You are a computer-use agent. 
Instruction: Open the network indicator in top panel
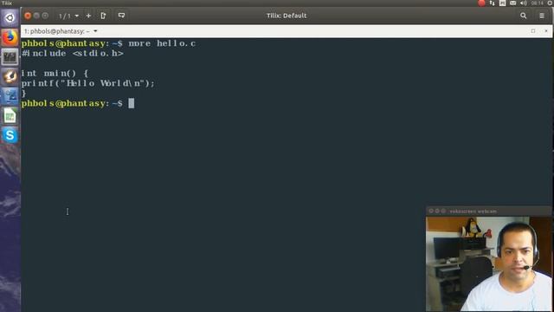493,3
